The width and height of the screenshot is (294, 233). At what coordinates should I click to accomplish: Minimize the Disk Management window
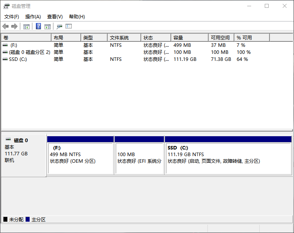(x=249, y=6)
